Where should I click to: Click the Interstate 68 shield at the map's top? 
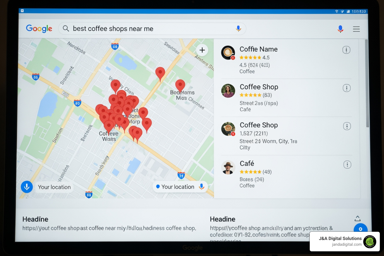115,46
